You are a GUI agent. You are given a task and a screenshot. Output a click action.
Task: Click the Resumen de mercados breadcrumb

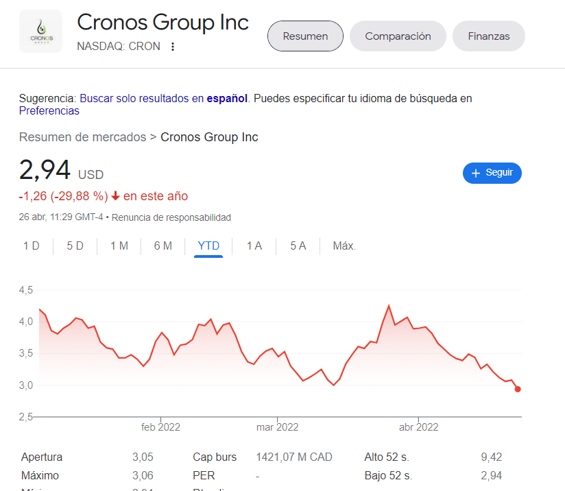pos(82,137)
